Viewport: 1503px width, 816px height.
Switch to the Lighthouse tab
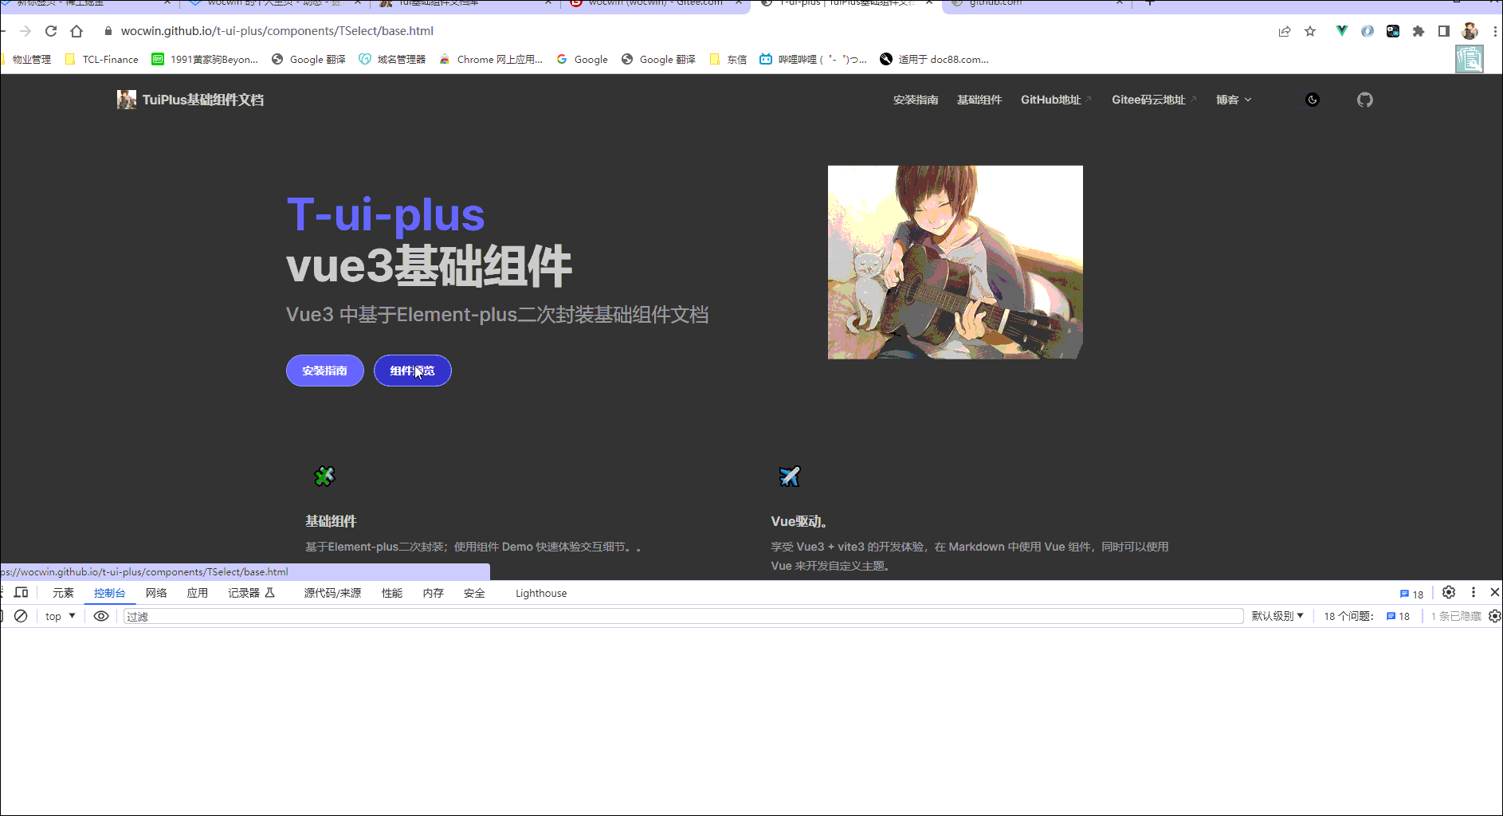540,593
